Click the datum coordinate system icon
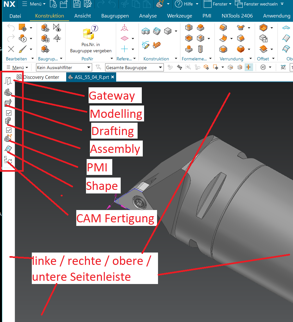Image resolution: width=293 pixels, height=322 pixels. pos(124,28)
